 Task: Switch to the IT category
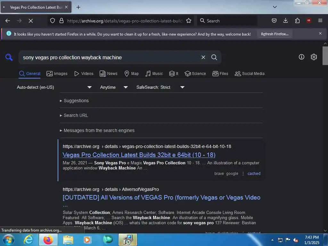click(x=174, y=74)
